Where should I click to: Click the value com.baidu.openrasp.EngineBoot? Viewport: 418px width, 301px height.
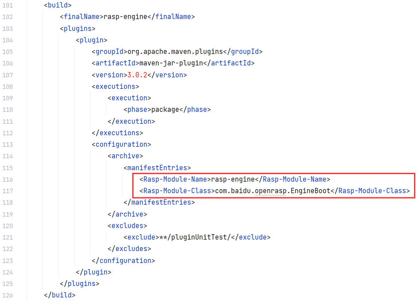click(273, 191)
